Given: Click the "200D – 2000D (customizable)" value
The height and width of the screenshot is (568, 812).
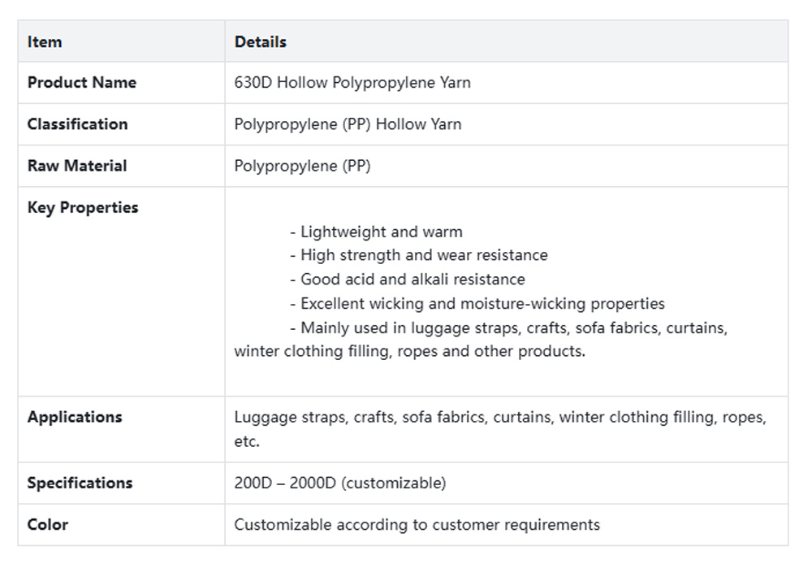Looking at the screenshot, I should [x=339, y=483].
